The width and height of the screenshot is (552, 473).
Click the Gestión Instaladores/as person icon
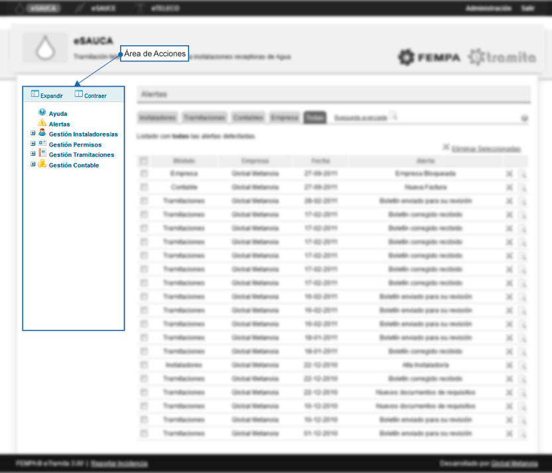click(x=42, y=133)
